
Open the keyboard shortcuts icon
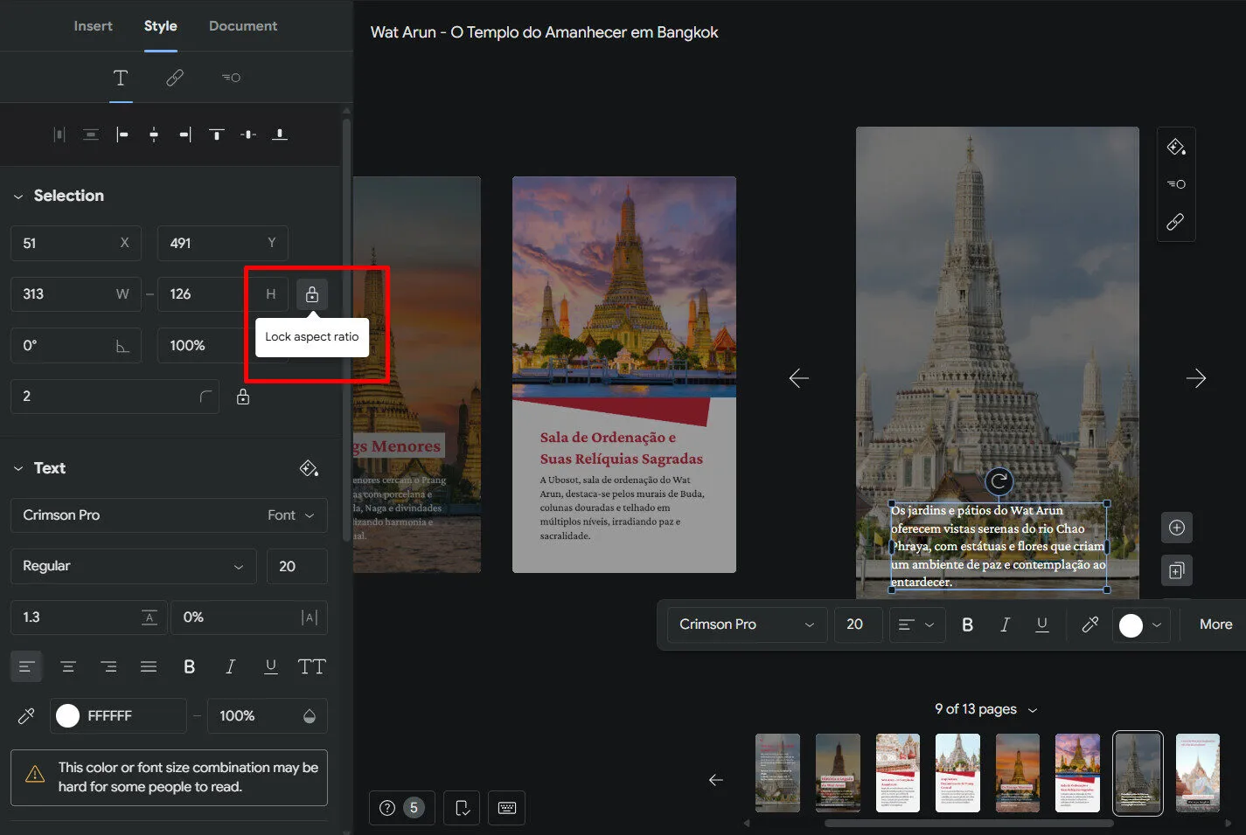point(507,808)
